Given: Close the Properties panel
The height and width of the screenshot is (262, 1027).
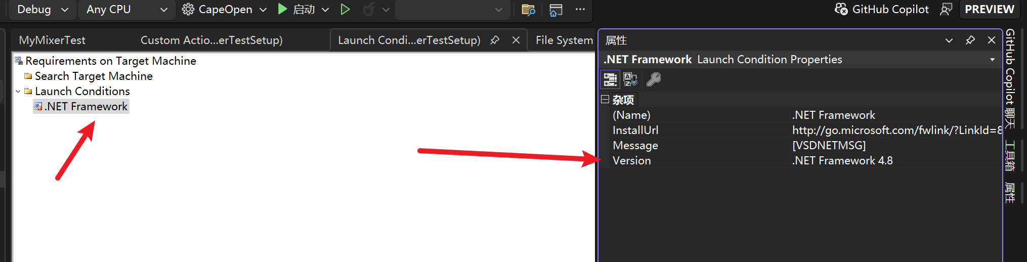Looking at the screenshot, I should [x=992, y=40].
